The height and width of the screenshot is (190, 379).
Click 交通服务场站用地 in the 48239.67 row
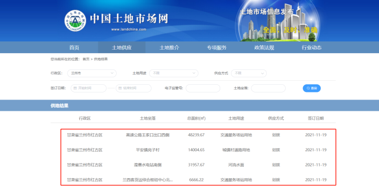[x=236, y=135]
